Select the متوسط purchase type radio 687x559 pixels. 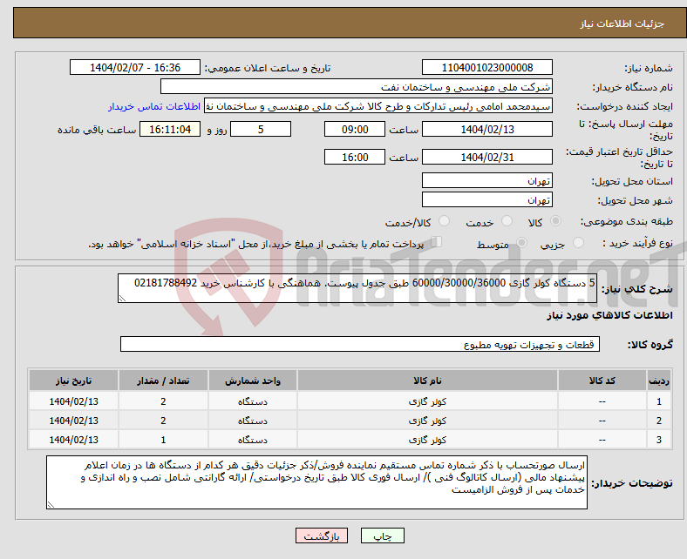point(522,243)
